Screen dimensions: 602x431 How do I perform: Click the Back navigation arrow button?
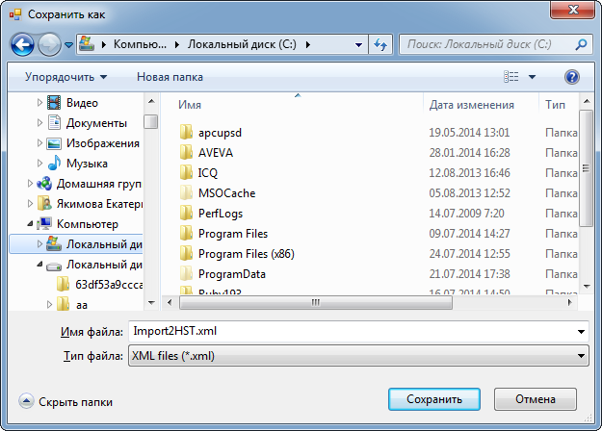22,44
